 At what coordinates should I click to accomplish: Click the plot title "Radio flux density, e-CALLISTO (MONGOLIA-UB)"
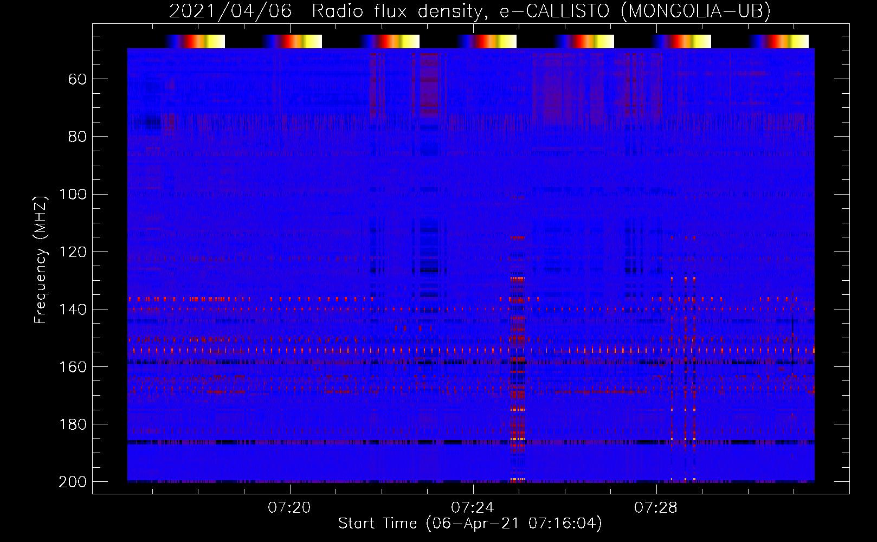(x=541, y=11)
